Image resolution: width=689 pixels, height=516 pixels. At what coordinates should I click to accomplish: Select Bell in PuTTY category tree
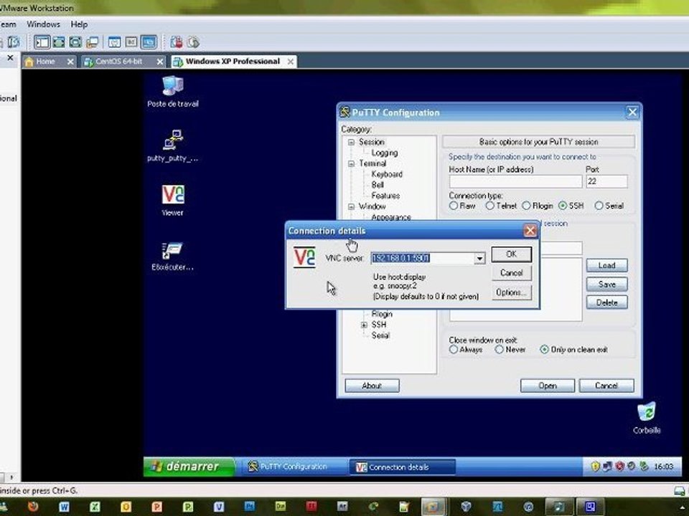click(378, 185)
